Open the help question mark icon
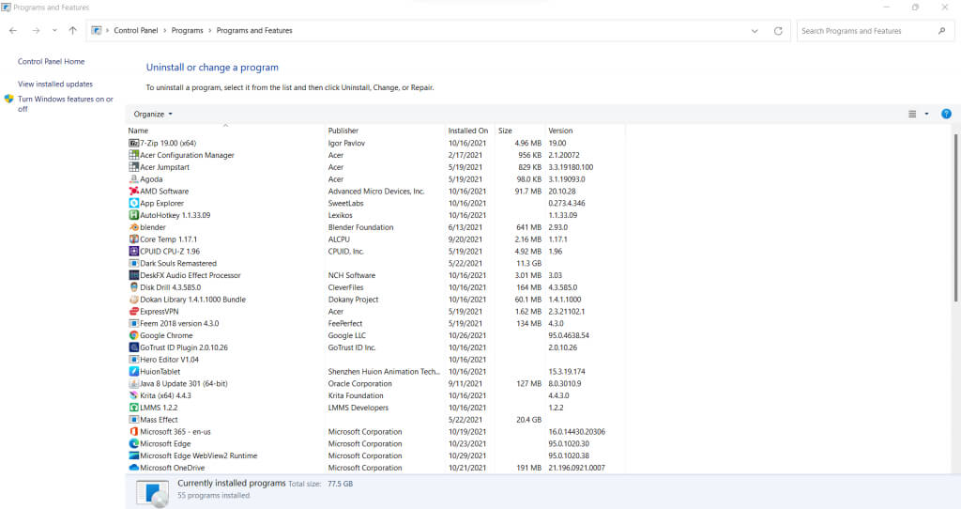The height and width of the screenshot is (509, 961). [946, 114]
